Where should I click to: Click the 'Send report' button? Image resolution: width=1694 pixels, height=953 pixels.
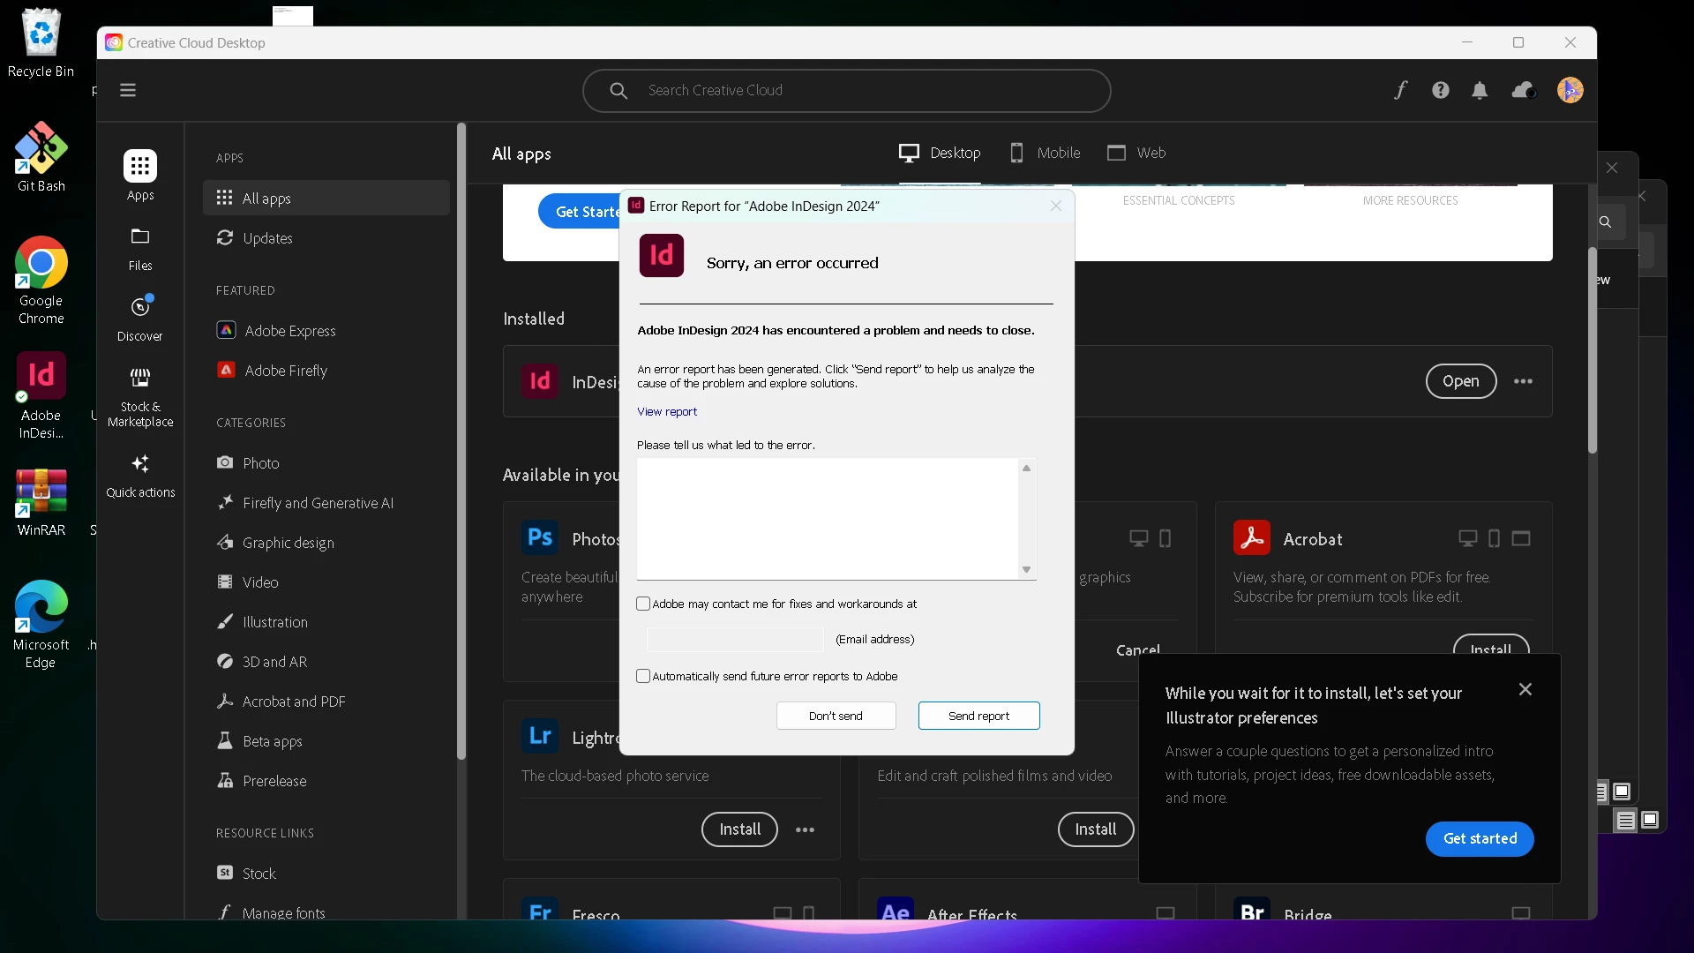coord(978,716)
